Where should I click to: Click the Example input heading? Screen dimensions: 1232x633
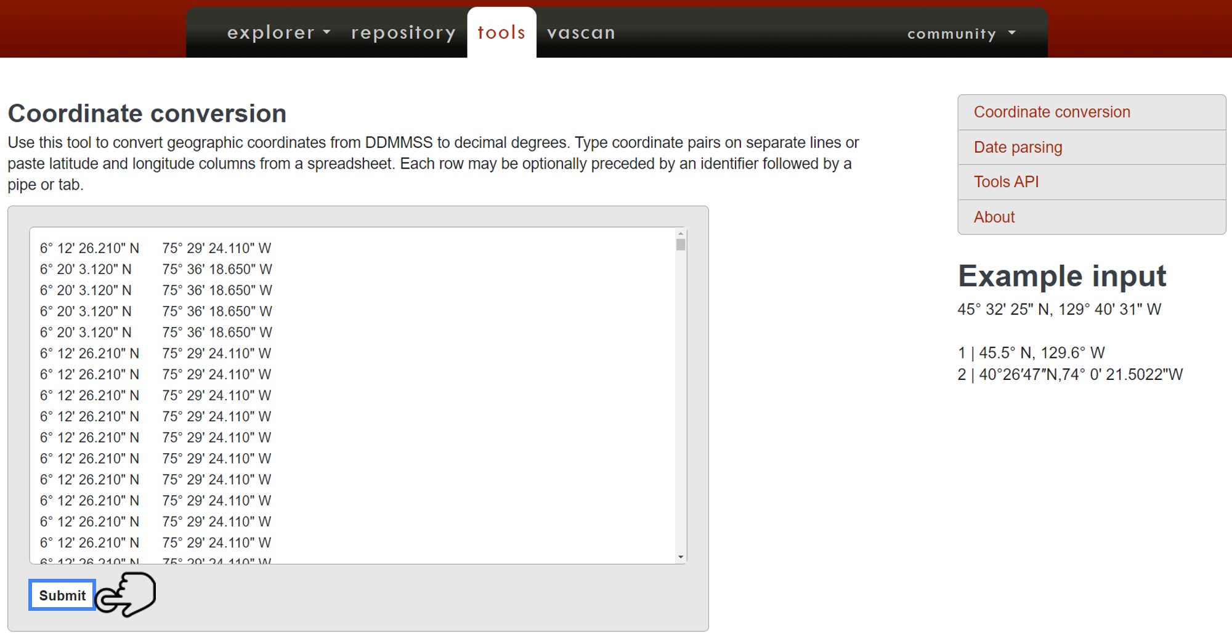[x=1062, y=276]
